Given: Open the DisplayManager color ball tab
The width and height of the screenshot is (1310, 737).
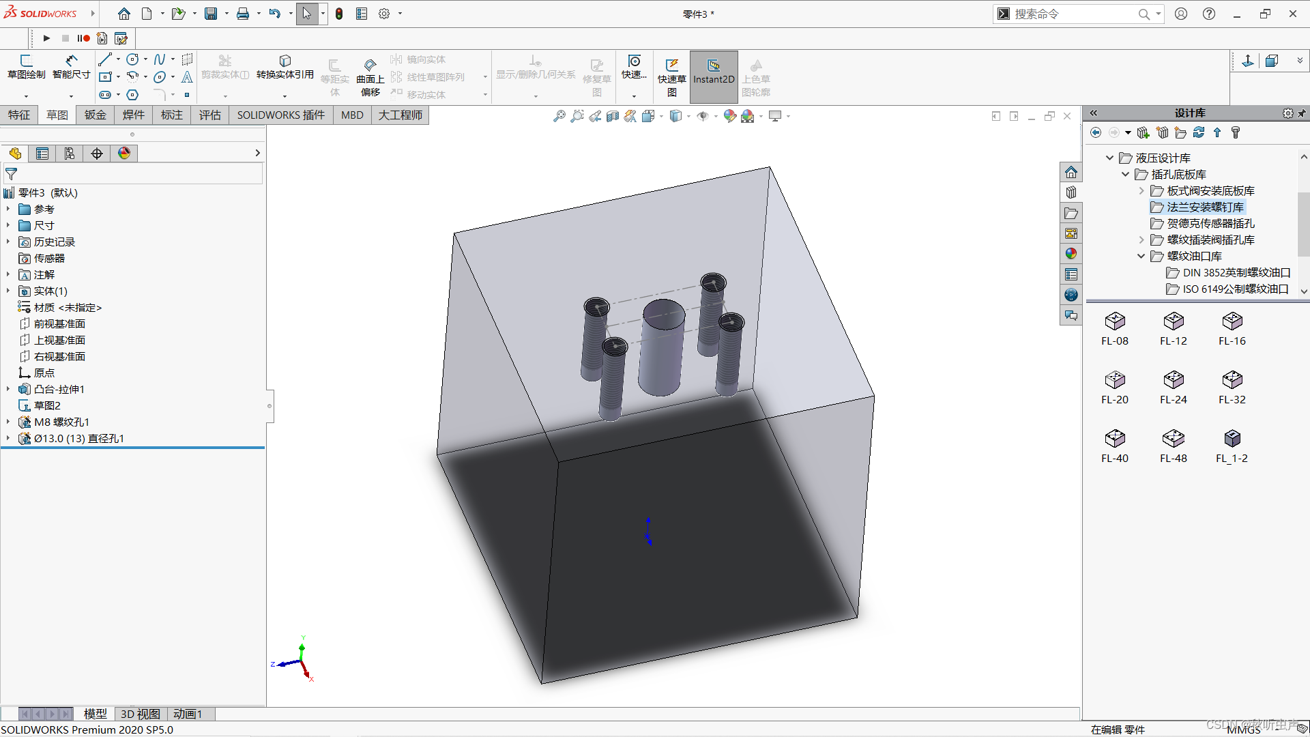Looking at the screenshot, I should tap(124, 154).
